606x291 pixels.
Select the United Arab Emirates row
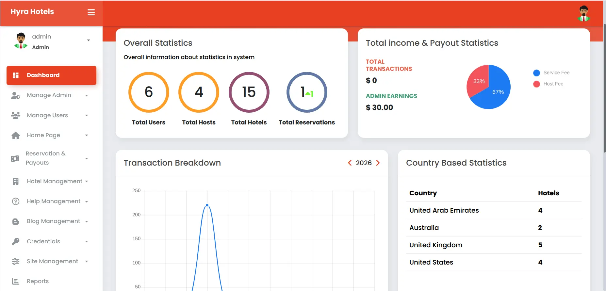[494, 210]
